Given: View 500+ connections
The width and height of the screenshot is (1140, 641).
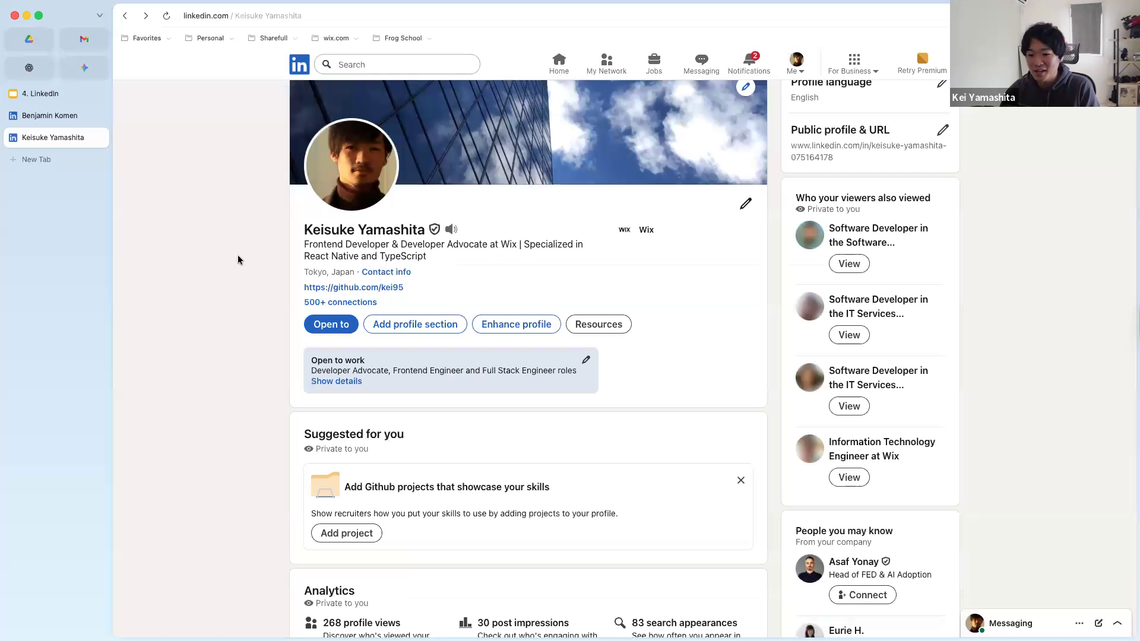Looking at the screenshot, I should point(340,302).
